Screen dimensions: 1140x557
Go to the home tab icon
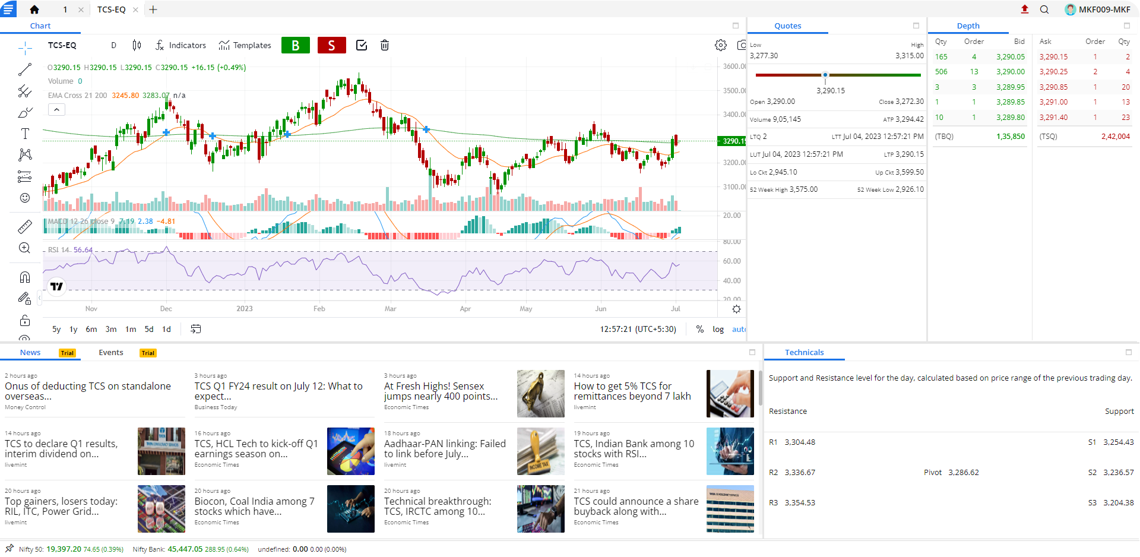34,10
